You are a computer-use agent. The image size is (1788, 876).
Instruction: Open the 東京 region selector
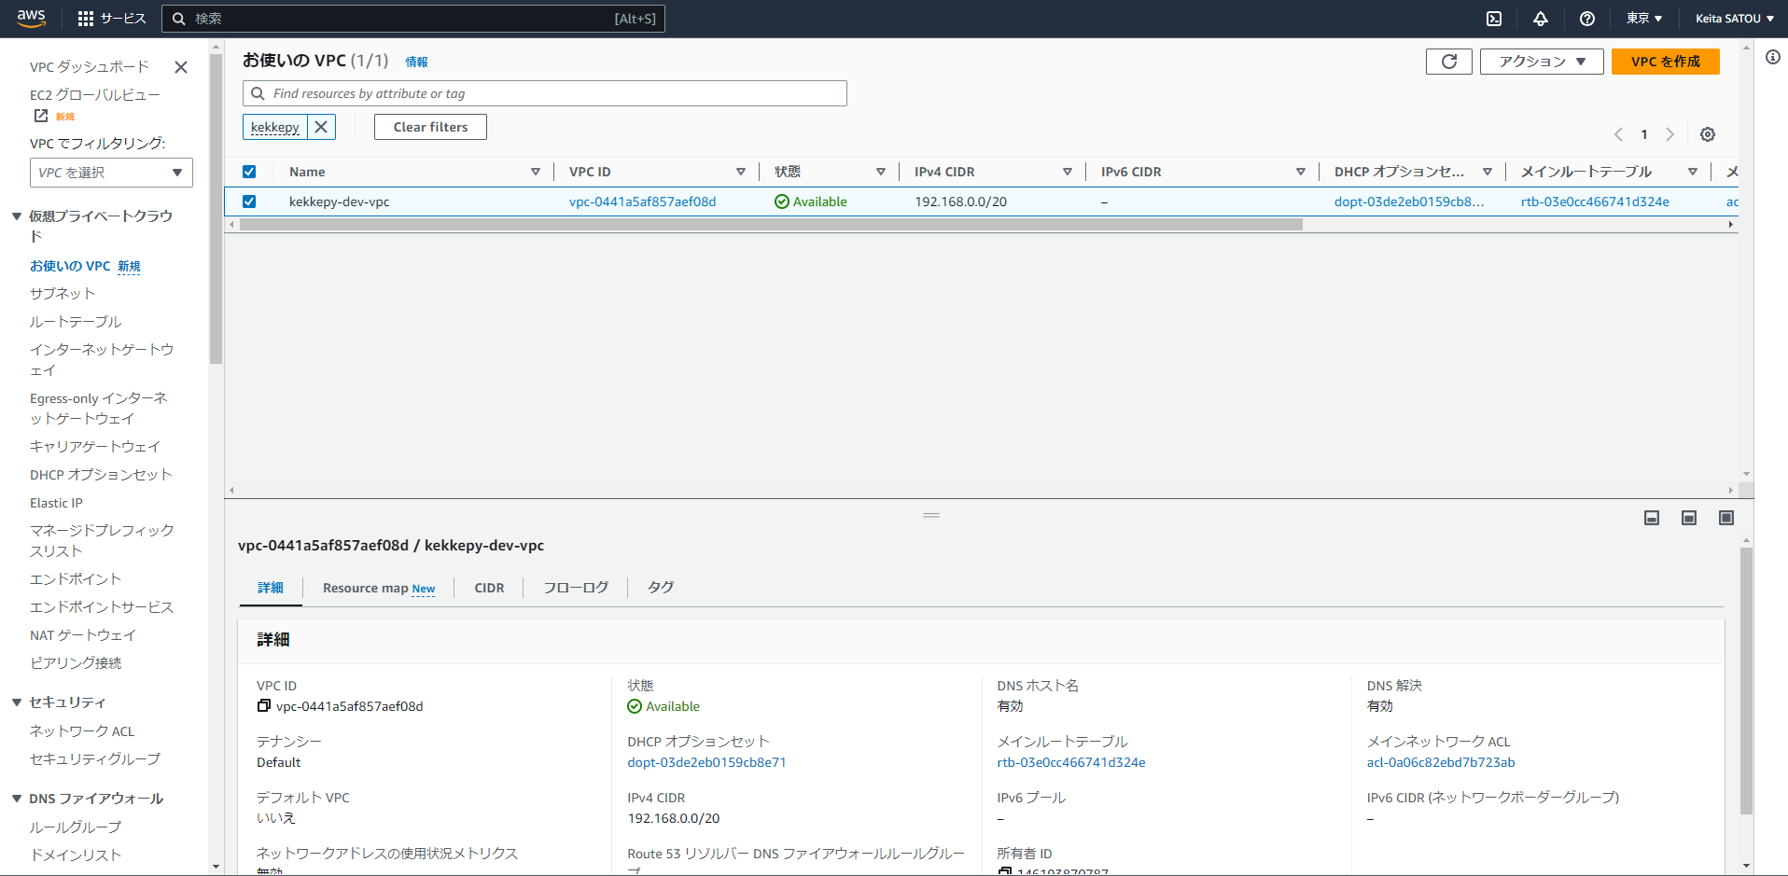point(1644,19)
